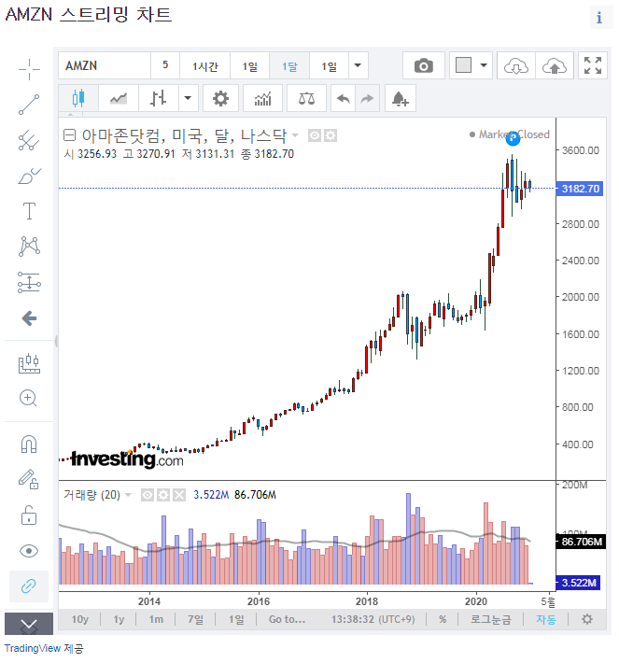Create an alert with bell icon

[x=400, y=98]
